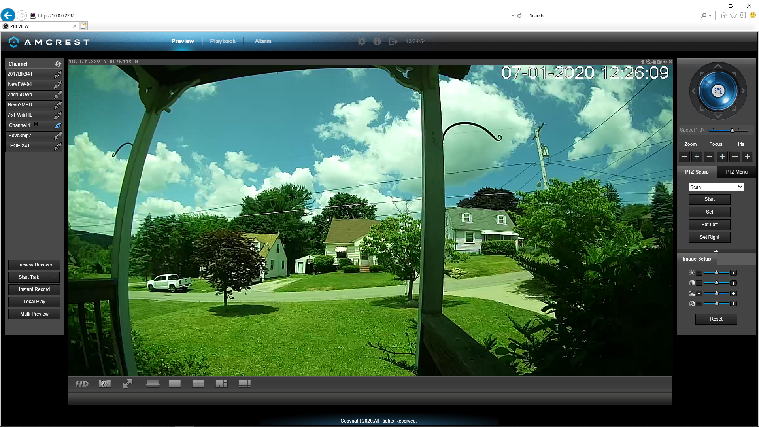Select four-window split layout
Screen dimensions: 759x427
tap(198, 384)
